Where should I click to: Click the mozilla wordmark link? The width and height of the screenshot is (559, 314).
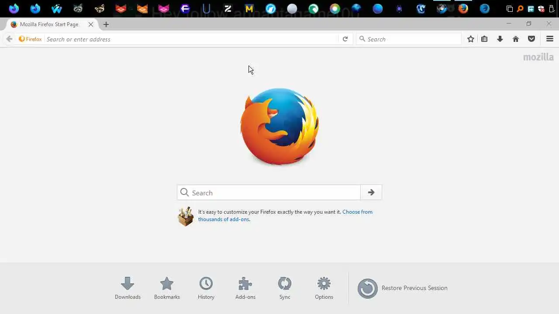pos(538,57)
